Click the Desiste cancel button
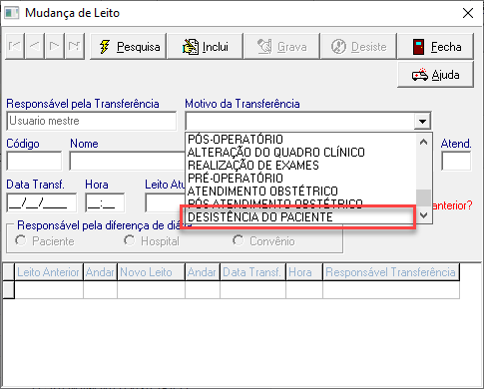 click(358, 46)
